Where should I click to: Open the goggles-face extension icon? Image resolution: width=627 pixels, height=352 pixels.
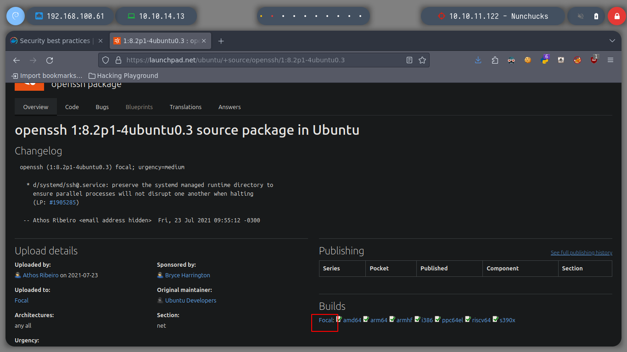pos(511,60)
